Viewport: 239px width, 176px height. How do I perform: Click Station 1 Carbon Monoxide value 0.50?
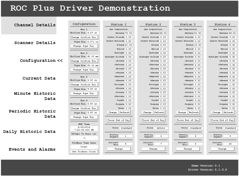tap(129, 41)
